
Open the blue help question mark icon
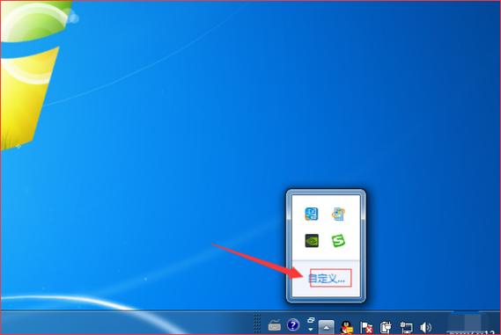(x=293, y=325)
